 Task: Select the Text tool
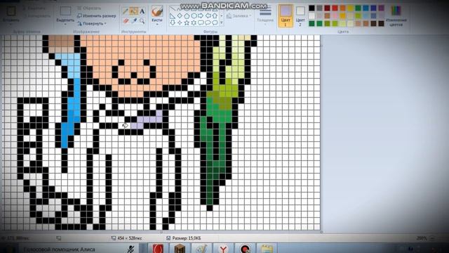point(142,11)
